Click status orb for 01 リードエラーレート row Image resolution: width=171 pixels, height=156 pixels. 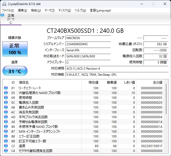click(6, 88)
